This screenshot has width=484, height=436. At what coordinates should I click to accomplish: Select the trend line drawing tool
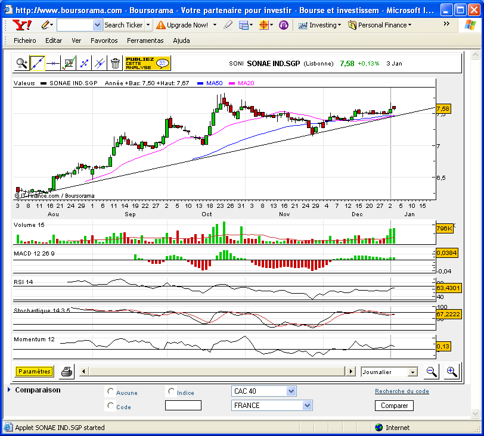click(37, 63)
